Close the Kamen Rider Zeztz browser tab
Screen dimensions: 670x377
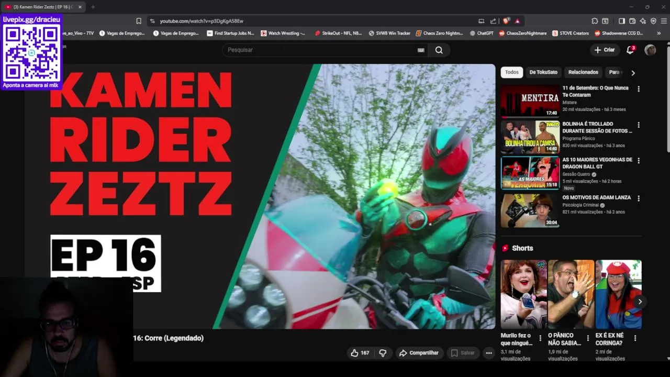80,7
